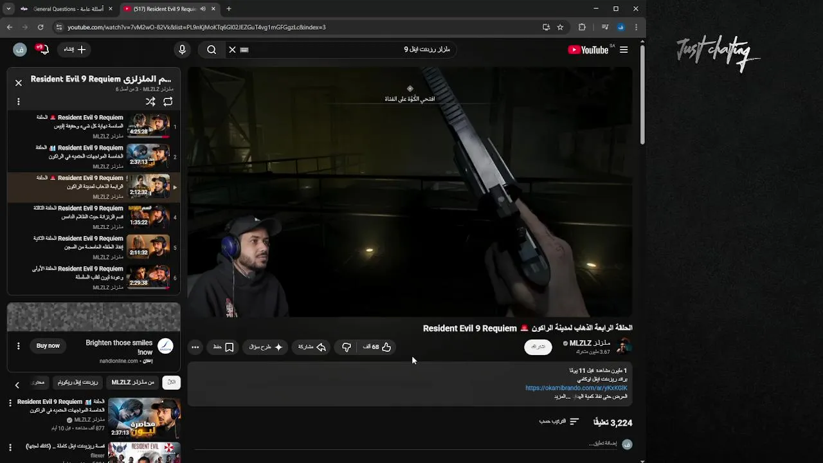Install app icon in address bar
The image size is (823, 463).
point(546,27)
